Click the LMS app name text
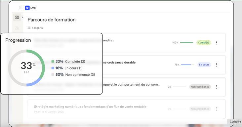This screenshot has height=127, width=242. point(33,8)
